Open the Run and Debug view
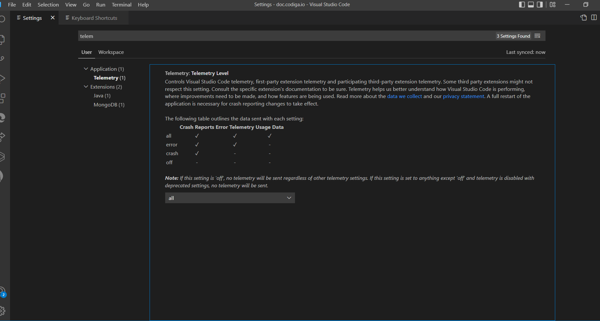The height and width of the screenshot is (321, 600). [x=2, y=78]
